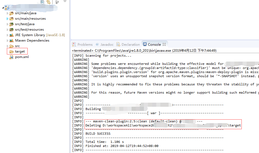Expand the src/main/resources tree node
This screenshot has height=153, width=259.
(x=8, y=19)
